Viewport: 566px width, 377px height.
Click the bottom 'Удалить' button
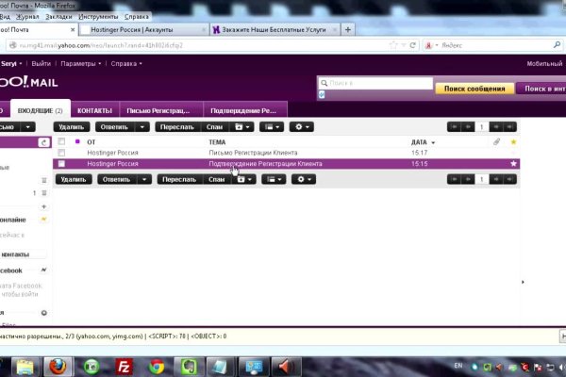click(x=74, y=179)
